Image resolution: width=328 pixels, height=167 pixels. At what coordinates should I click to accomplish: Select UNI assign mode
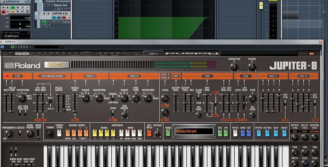pos(74,133)
